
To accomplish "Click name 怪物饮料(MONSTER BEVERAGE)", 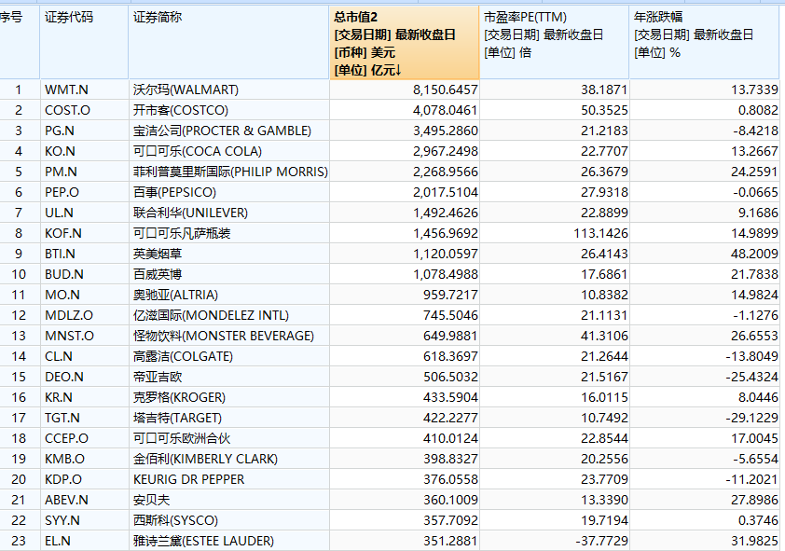I will coord(224,337).
